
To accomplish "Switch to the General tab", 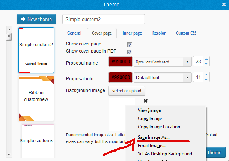I will pos(74,33).
